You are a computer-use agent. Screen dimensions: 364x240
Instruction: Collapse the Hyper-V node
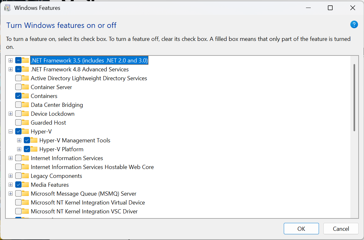click(x=11, y=131)
